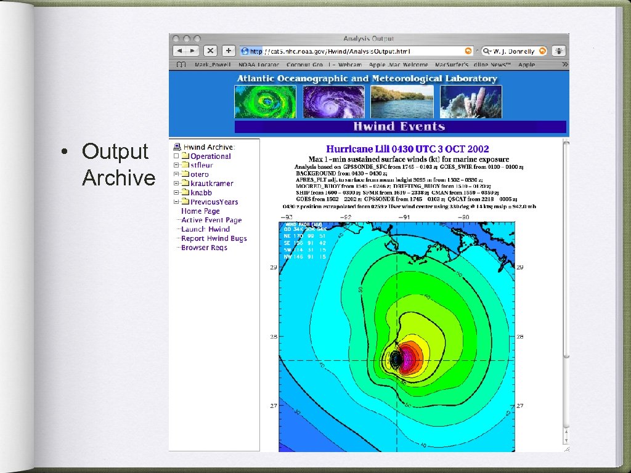Report a bug with the bug icon
The image size is (631, 473).
point(558,51)
